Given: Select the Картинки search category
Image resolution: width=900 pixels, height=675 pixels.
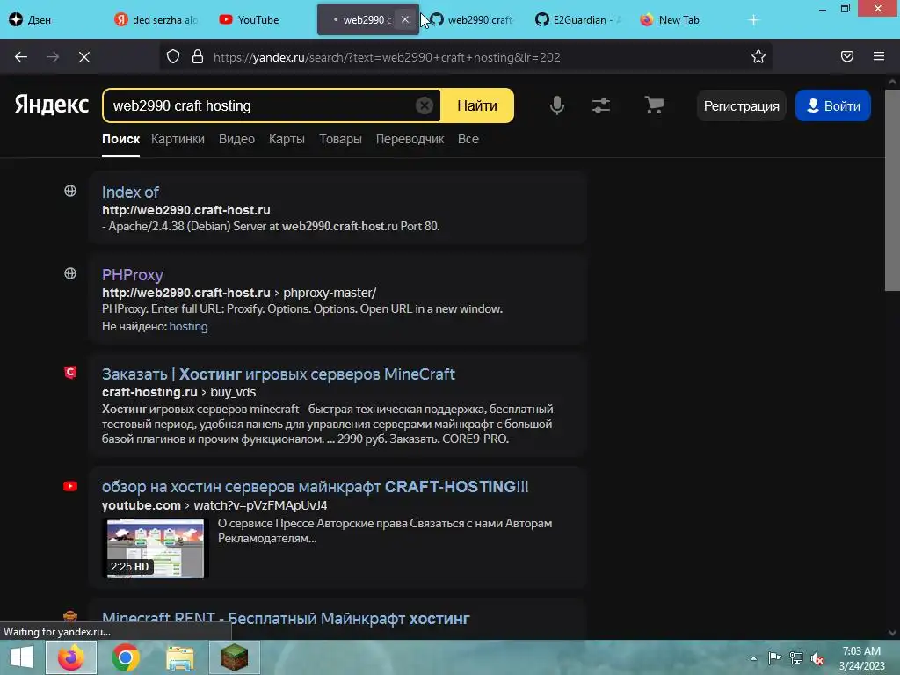Looking at the screenshot, I should pyautogui.click(x=178, y=139).
